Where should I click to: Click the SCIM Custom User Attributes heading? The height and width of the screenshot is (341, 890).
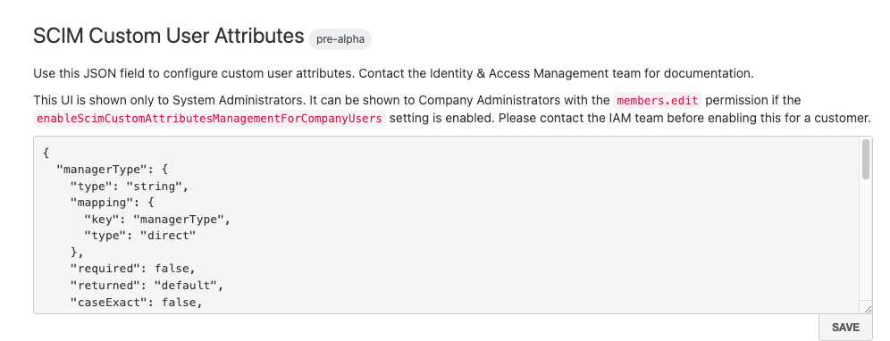(x=169, y=36)
